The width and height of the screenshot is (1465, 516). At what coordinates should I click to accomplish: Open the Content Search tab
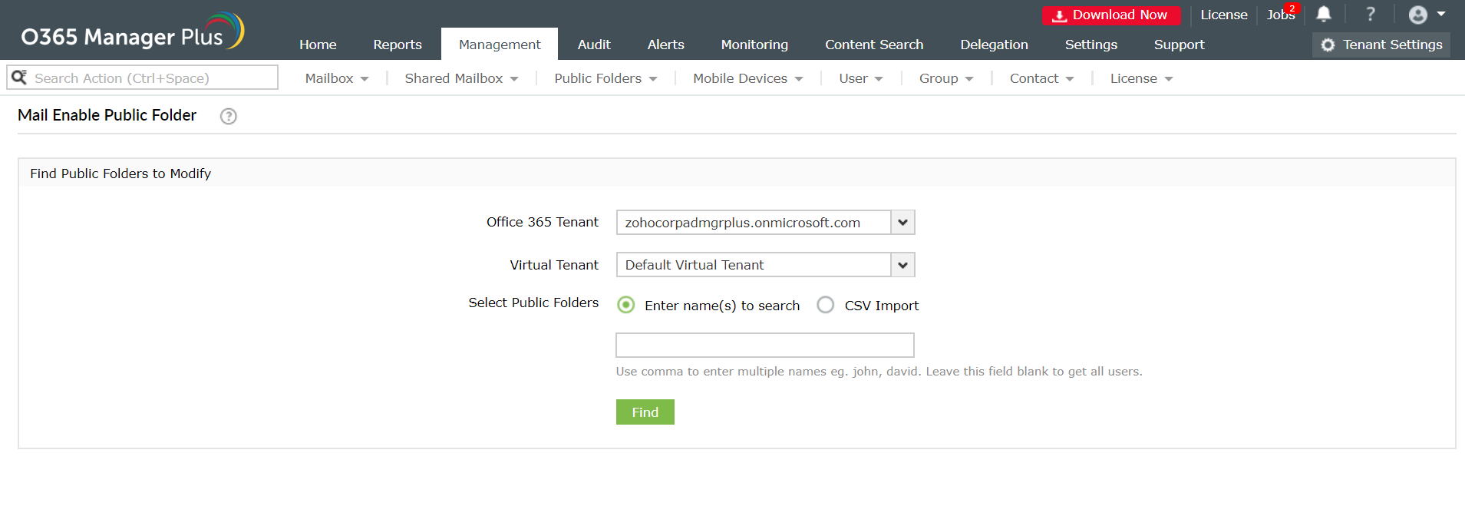click(874, 45)
